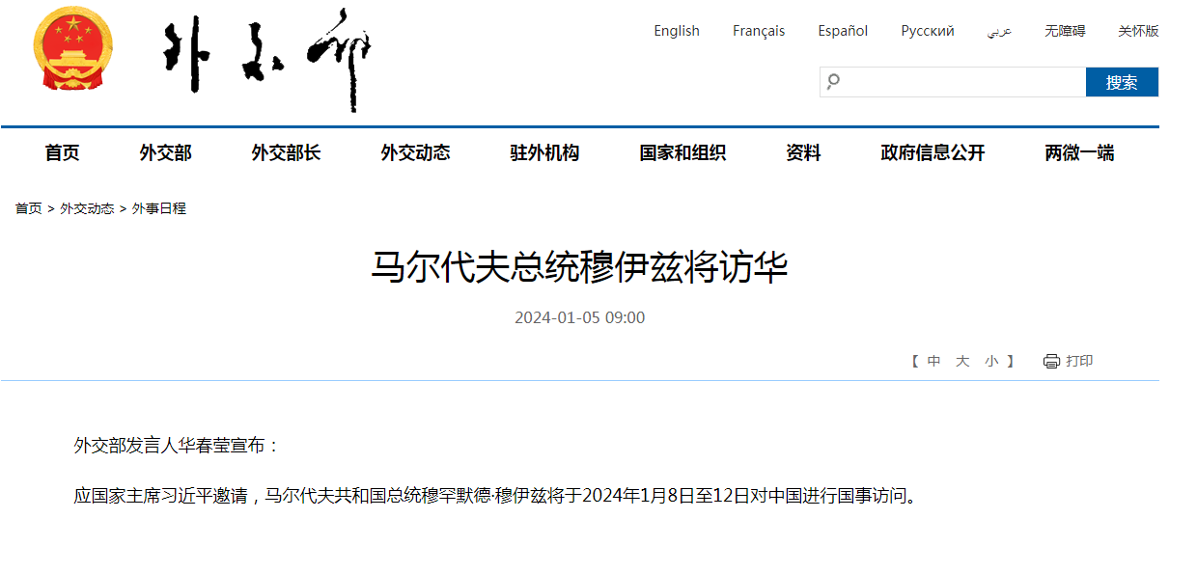Open the Arabic language version
The width and height of the screenshot is (1197, 573).
999,31
